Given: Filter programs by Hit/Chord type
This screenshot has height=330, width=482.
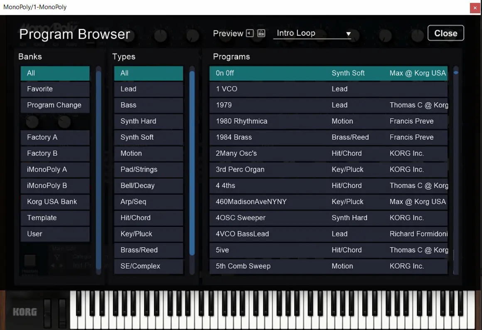Looking at the screenshot, I should pos(148,218).
